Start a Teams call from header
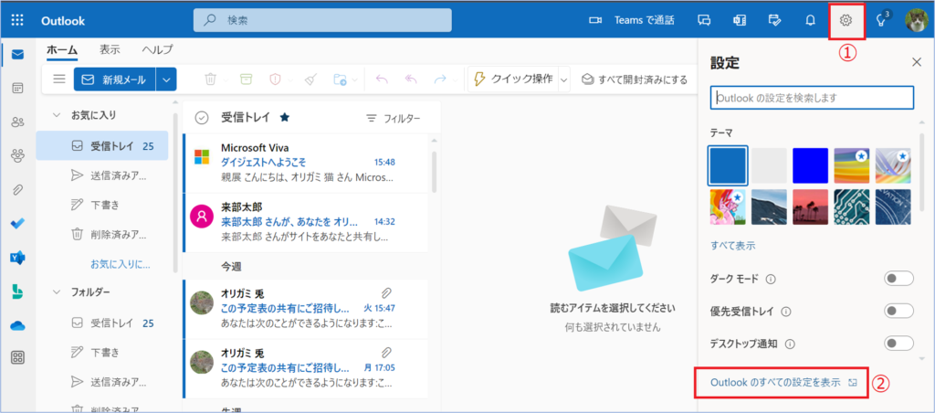This screenshot has height=413, width=935. (x=631, y=20)
